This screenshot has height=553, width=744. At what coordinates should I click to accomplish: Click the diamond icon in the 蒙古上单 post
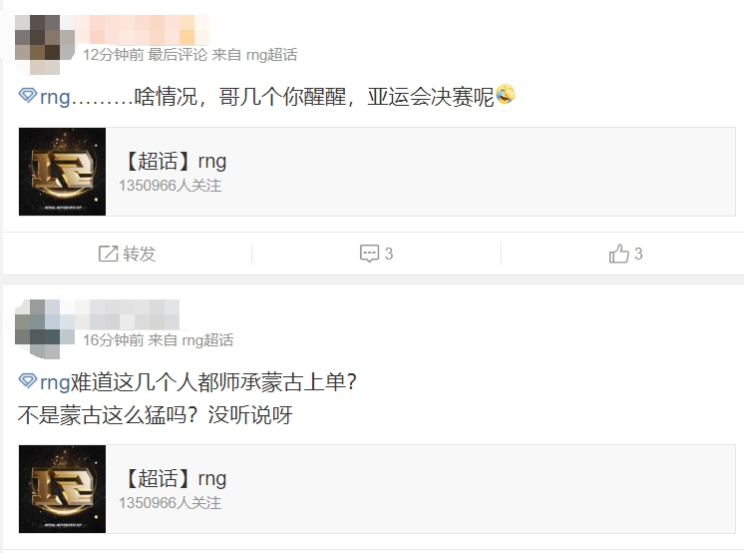tap(28, 381)
